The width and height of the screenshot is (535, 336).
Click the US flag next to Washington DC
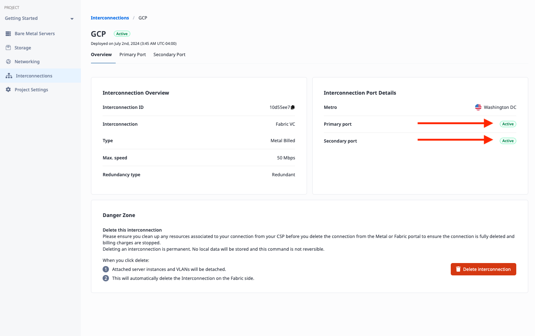click(x=478, y=107)
